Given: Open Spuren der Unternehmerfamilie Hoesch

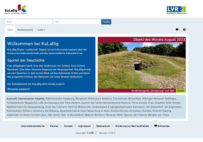Looking at the screenshot, I should coord(106,103).
